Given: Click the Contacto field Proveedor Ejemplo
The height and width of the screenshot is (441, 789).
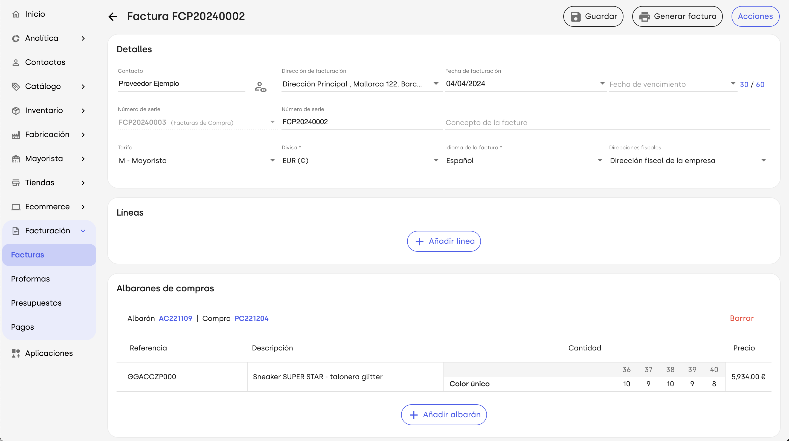Looking at the screenshot, I should pyautogui.click(x=181, y=84).
